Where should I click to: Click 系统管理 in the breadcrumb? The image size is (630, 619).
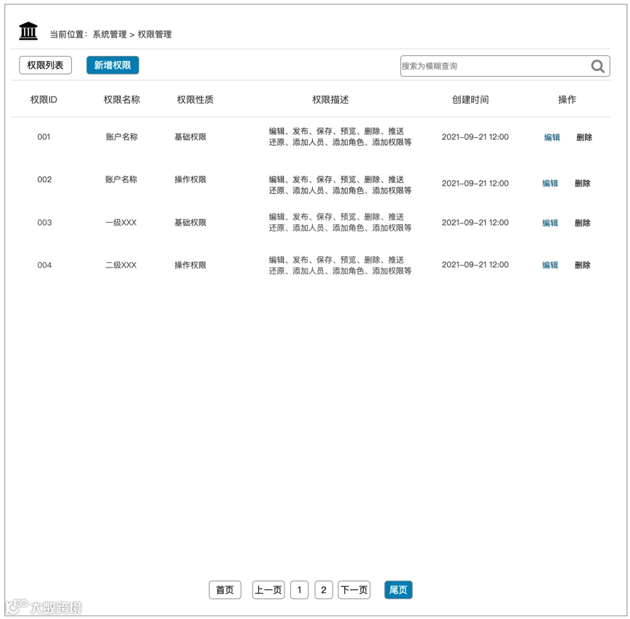coord(110,34)
